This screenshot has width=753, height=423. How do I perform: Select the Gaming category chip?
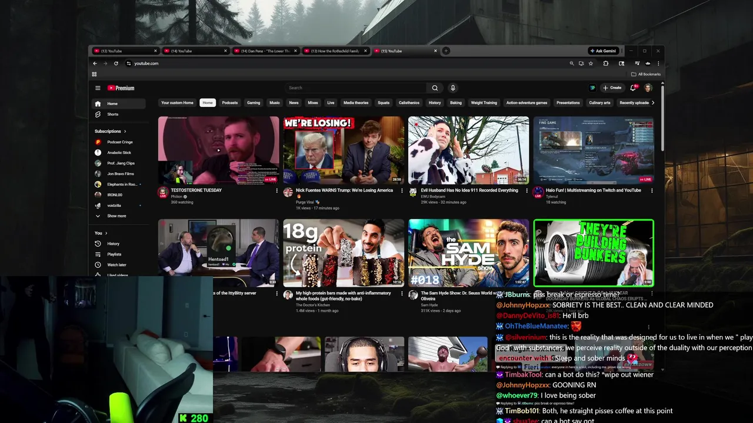[x=254, y=103]
